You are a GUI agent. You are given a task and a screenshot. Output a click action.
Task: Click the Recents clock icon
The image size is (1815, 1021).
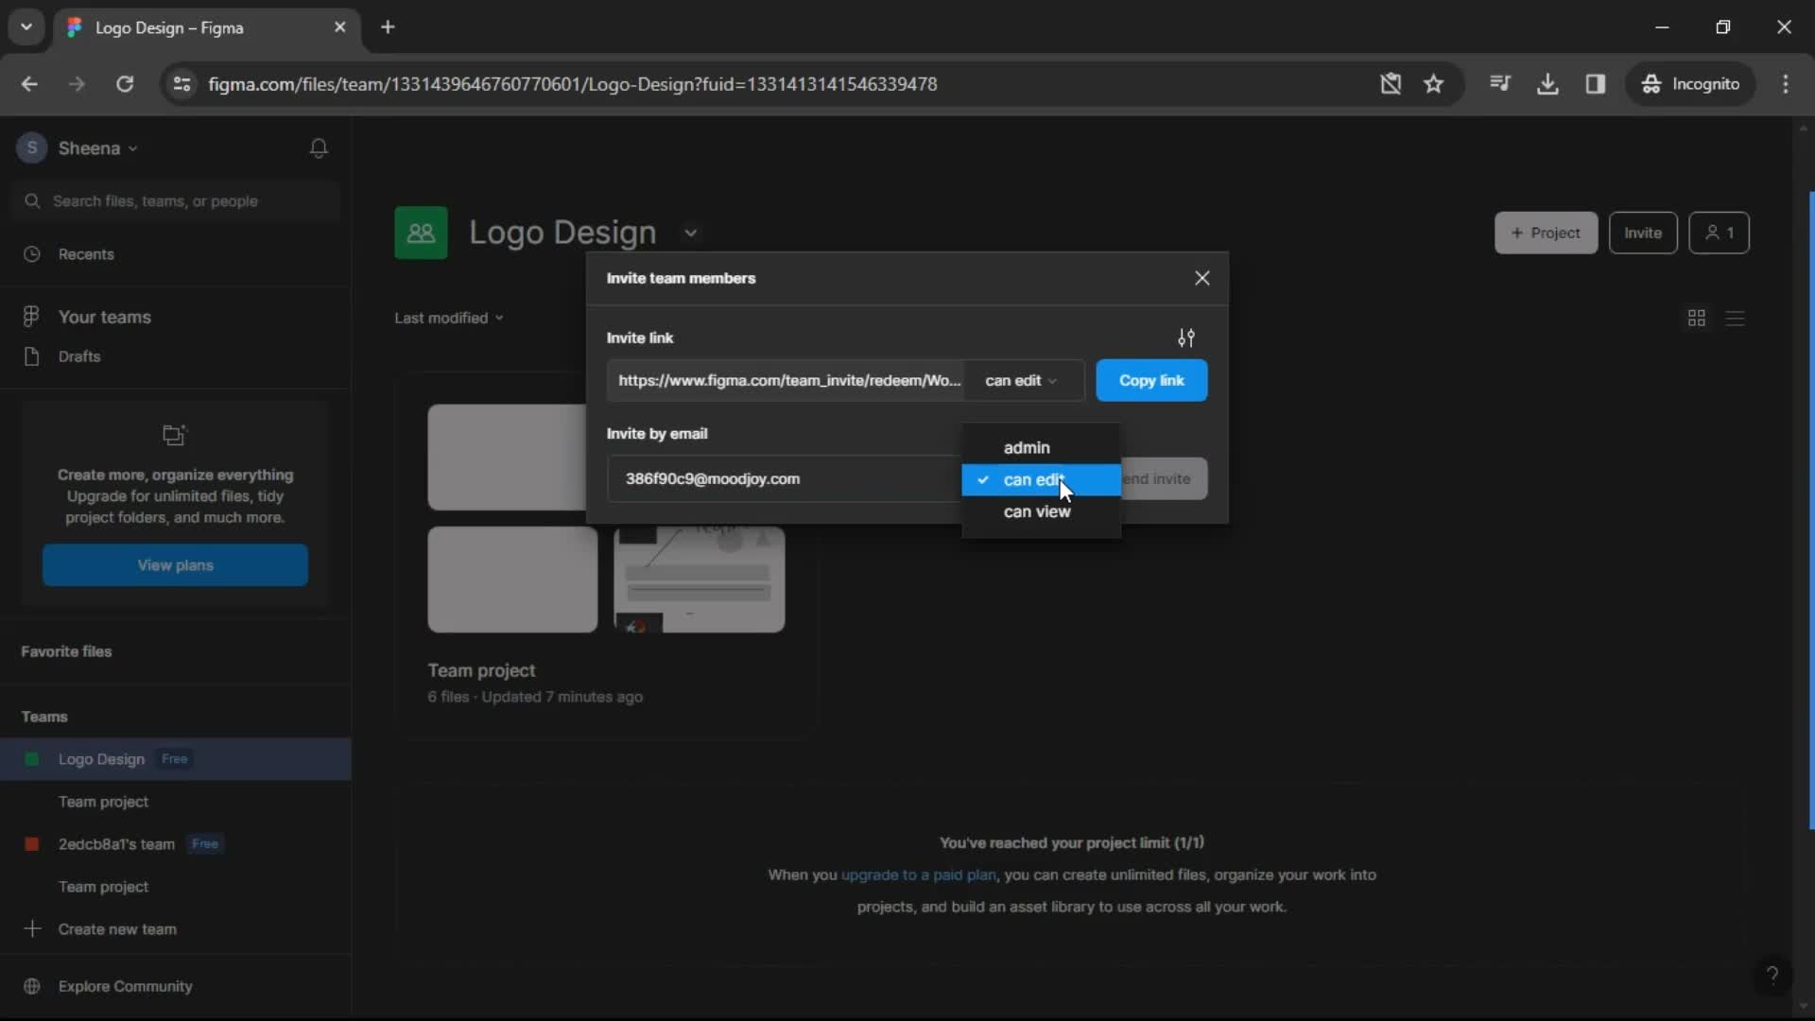(32, 254)
